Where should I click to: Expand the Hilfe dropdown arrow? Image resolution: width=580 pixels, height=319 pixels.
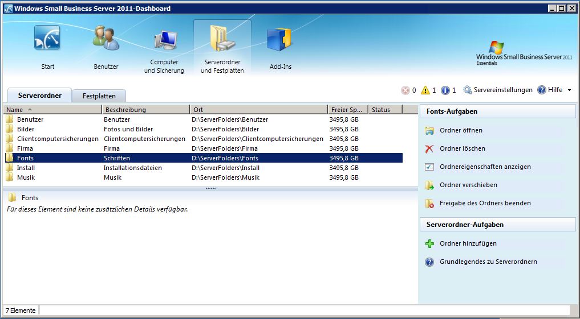(x=569, y=90)
